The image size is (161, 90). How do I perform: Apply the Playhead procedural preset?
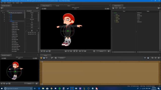[32, 19]
